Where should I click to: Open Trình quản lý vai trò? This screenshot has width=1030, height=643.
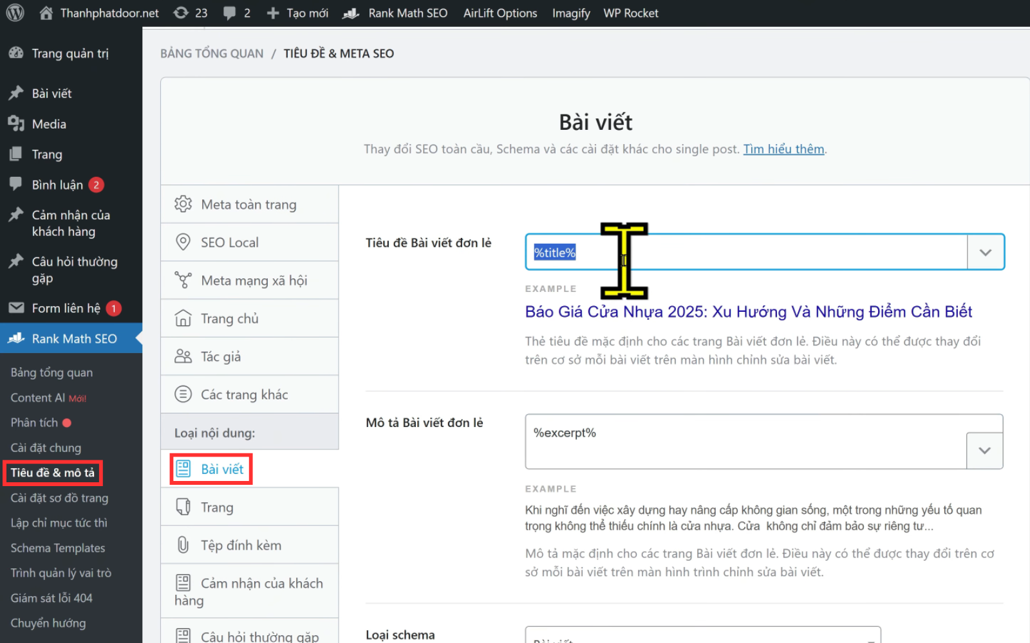[61, 573]
